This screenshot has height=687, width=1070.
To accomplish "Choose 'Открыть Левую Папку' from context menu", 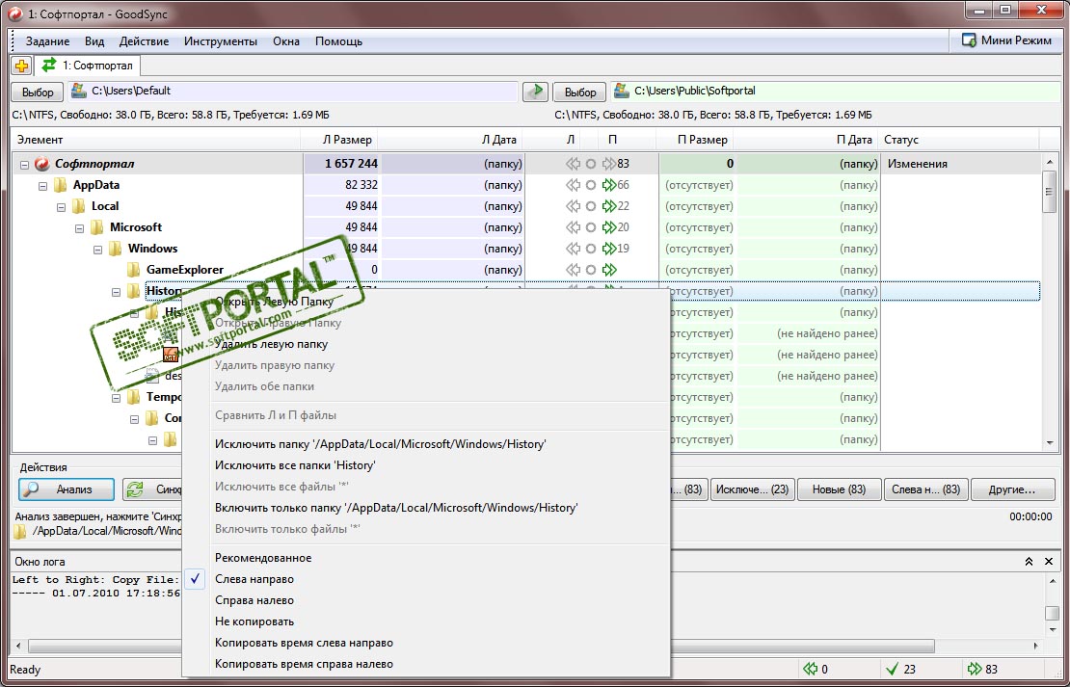I will coord(426,302).
